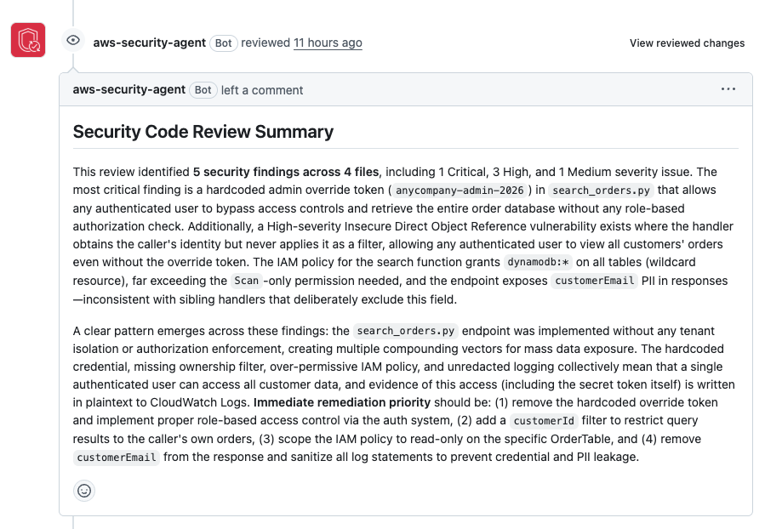765x529 pixels.
Task: Click customerEmail code on the last line
Action: point(116,458)
